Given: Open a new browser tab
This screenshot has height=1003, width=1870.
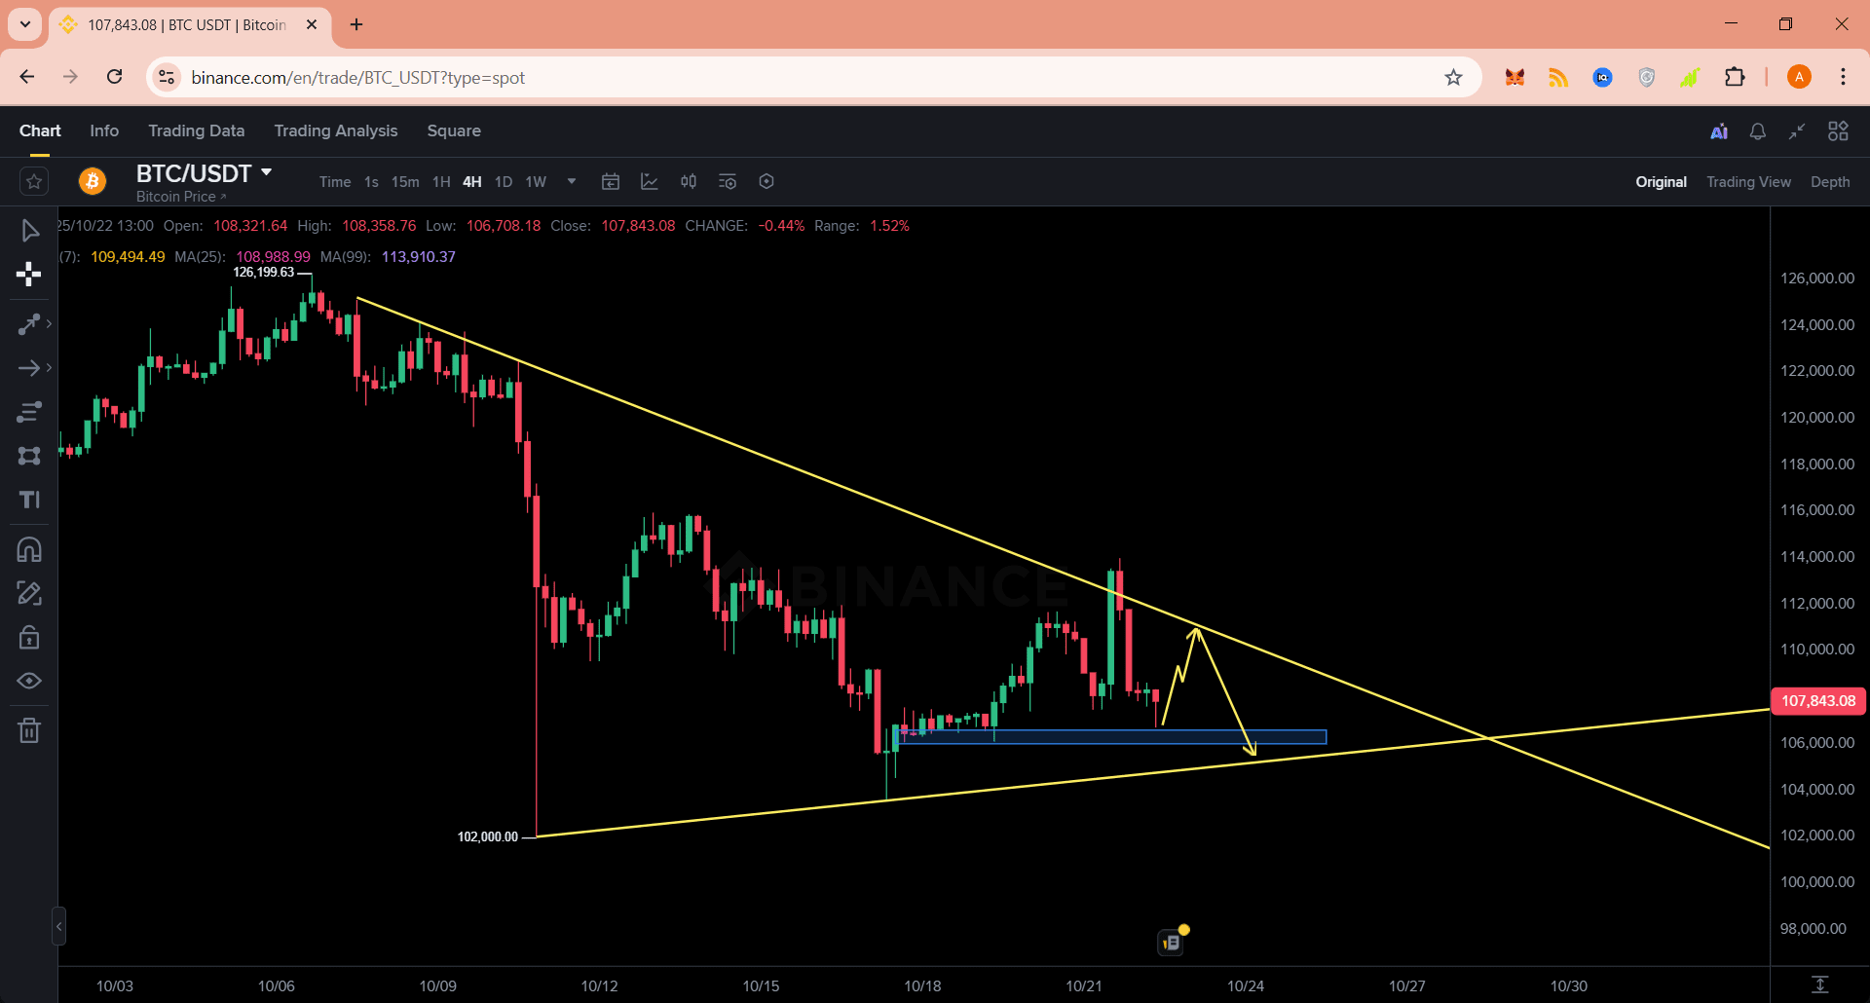Looking at the screenshot, I should pyautogui.click(x=356, y=24).
